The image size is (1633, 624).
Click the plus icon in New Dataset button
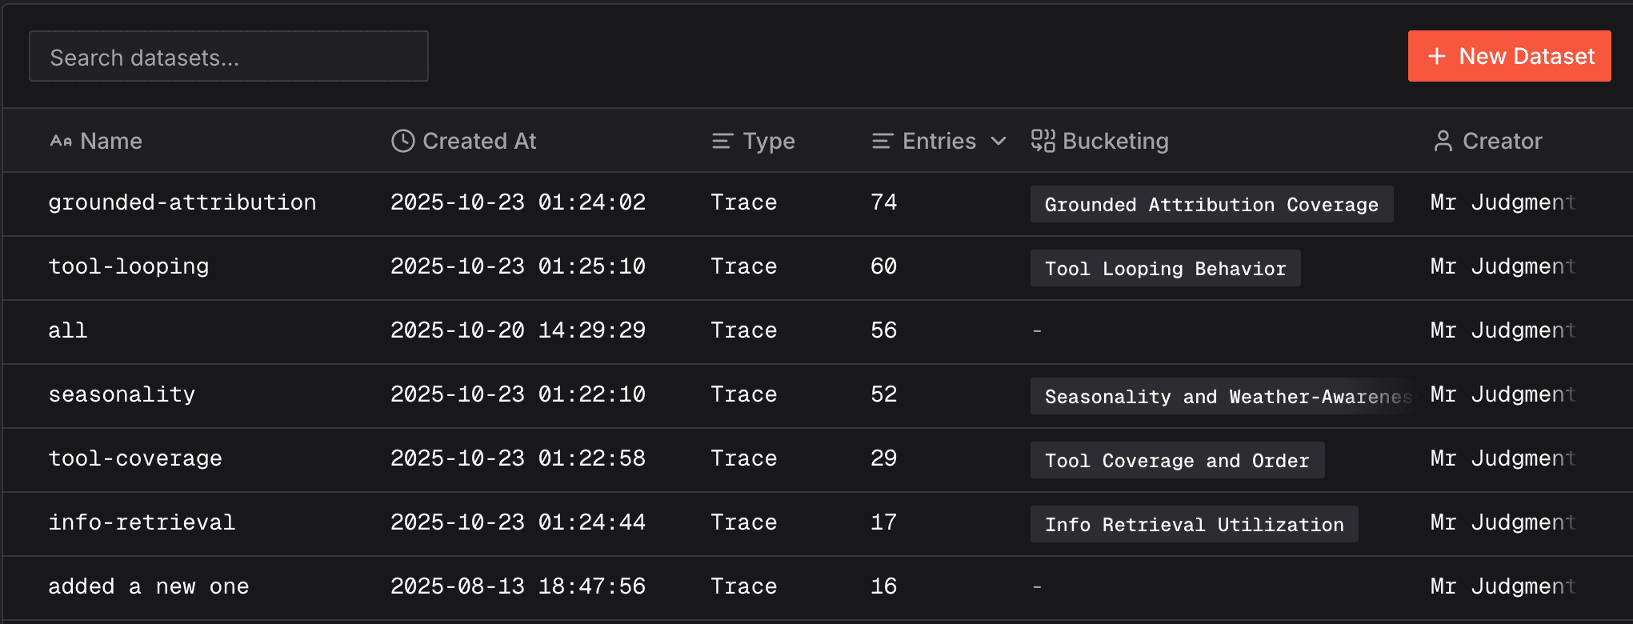tap(1436, 56)
